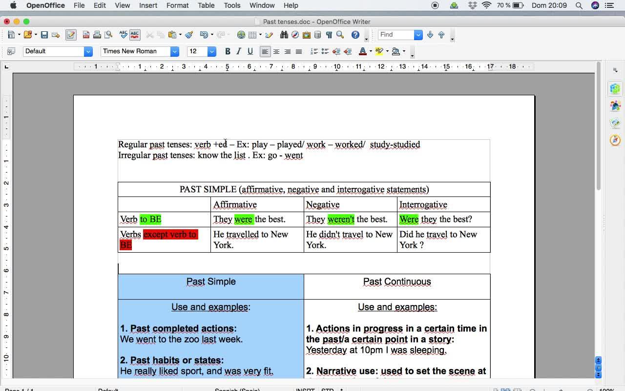Open the Edit menu
This screenshot has width=625, height=391.
pos(100,5)
